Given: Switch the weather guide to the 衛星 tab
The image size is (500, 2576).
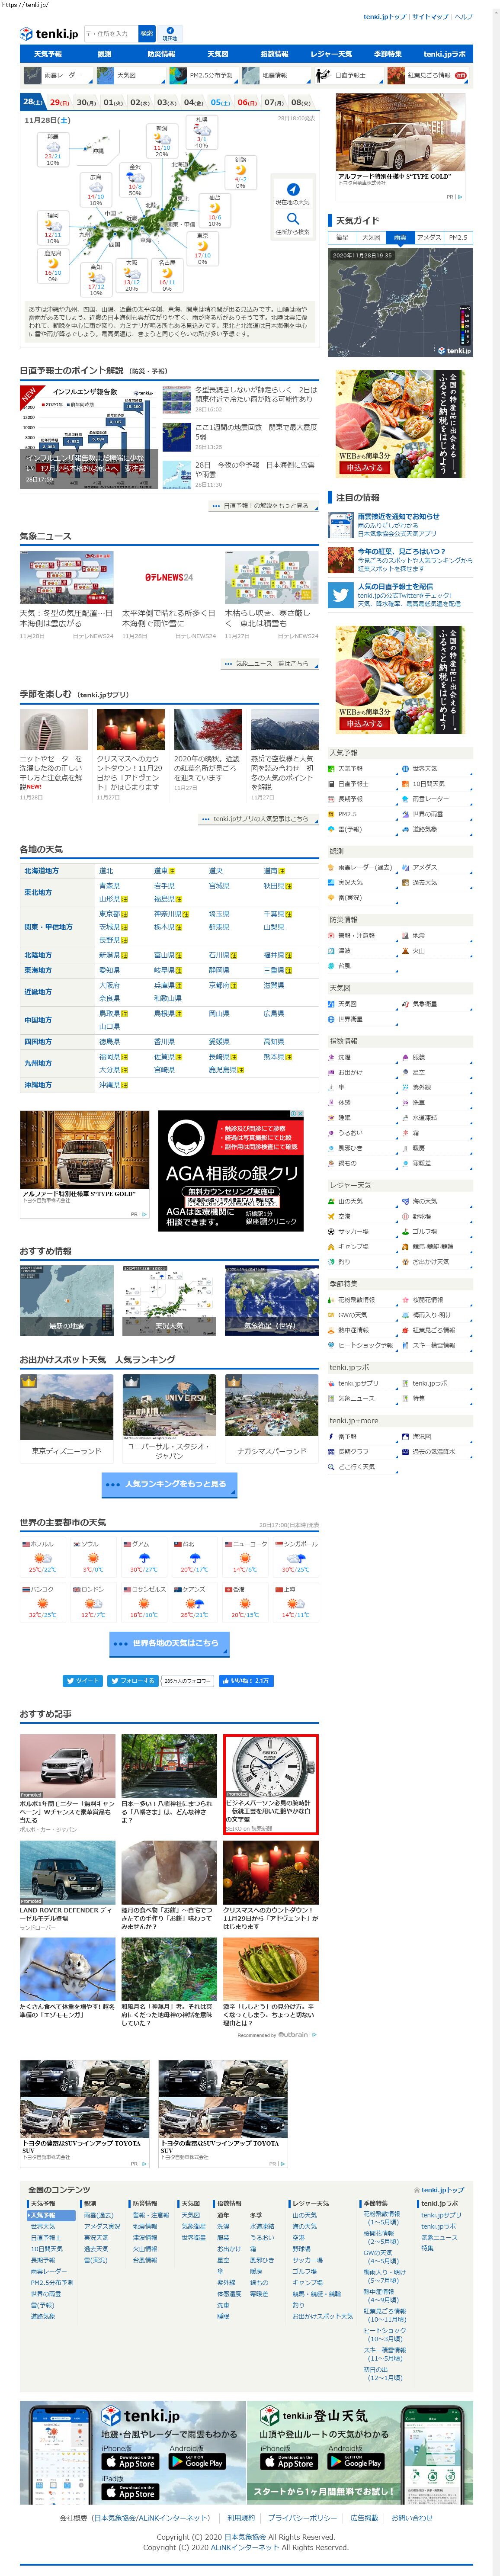Looking at the screenshot, I should 342,238.
